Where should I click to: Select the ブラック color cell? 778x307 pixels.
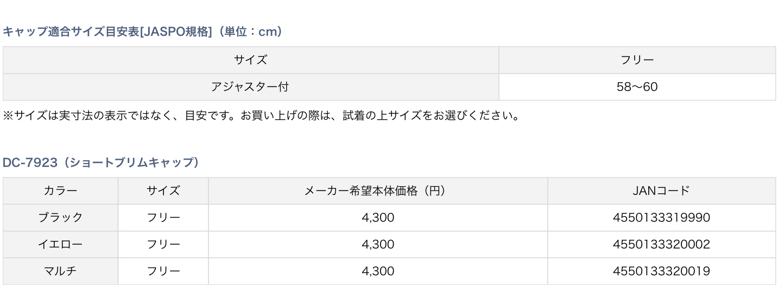[60, 218]
